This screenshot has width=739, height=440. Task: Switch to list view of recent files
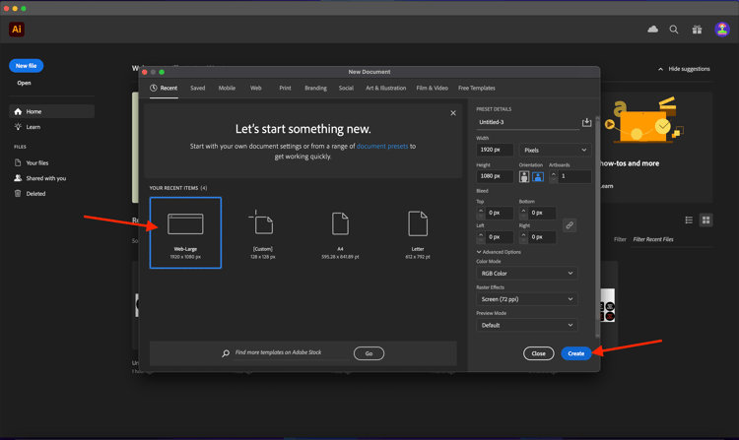(689, 220)
